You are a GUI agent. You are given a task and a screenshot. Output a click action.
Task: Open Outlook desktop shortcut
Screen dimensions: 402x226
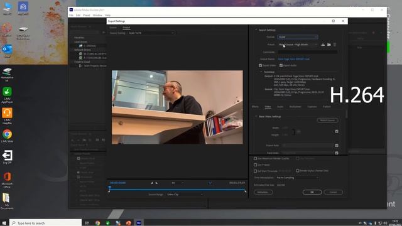(7, 51)
